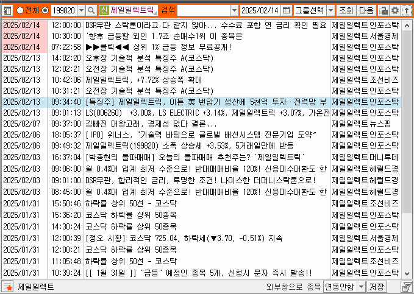Click the 검색 keyword input field
Screen dimensions: 414x294
pos(204,10)
